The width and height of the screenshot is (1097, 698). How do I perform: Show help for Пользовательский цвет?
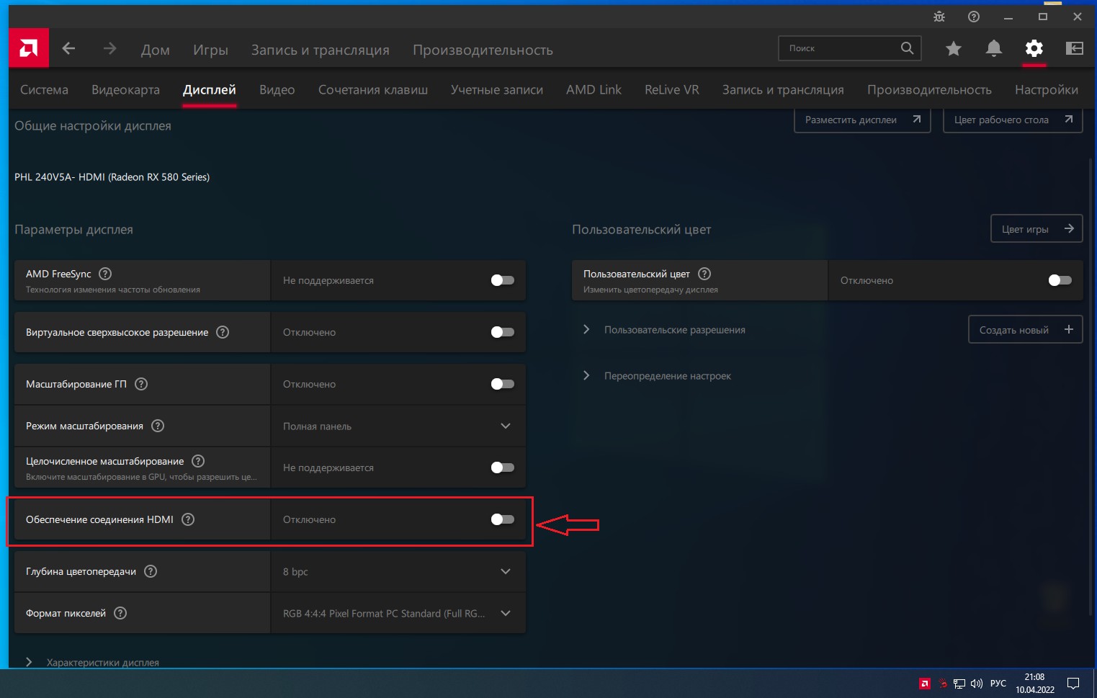coord(704,274)
